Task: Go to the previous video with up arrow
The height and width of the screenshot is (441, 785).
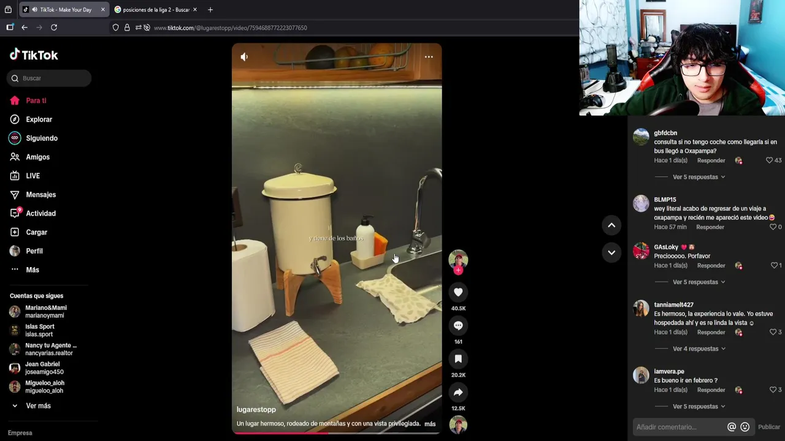Action: (611, 225)
